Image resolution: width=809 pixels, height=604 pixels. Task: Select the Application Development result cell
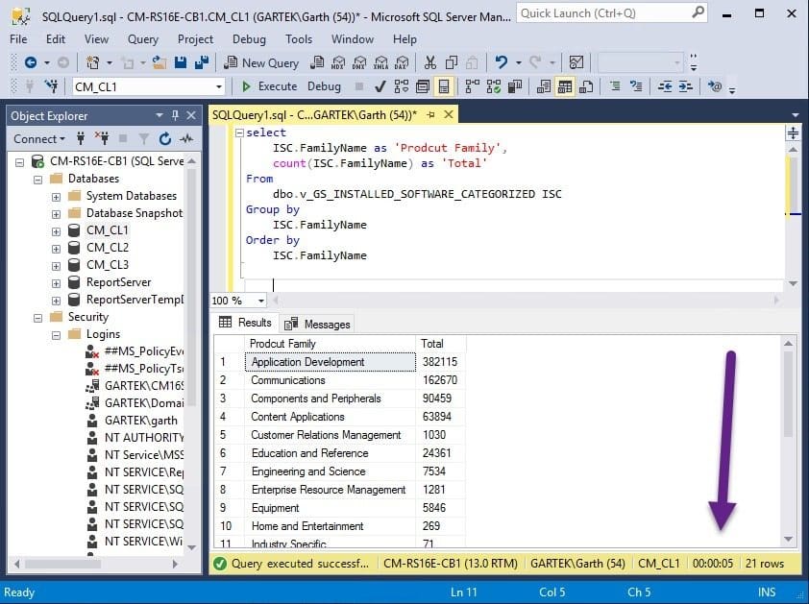(x=331, y=362)
